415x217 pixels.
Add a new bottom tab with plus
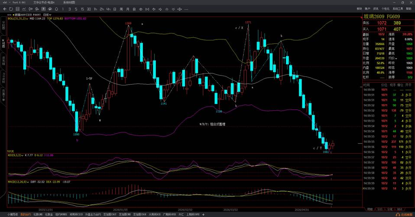pyautogui.click(x=203, y=214)
